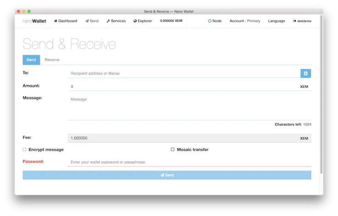Click the wide Send submit button
338x216 pixels.
(x=167, y=175)
